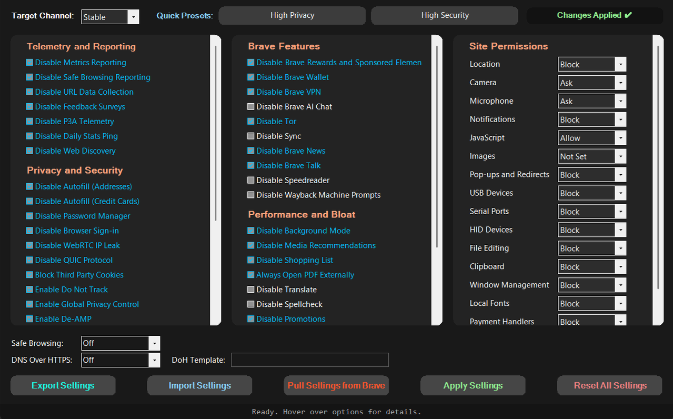
Task: Open the Safe Browsing dropdown
Action: pyautogui.click(x=120, y=343)
